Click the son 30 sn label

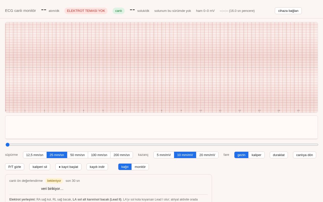[73, 181]
